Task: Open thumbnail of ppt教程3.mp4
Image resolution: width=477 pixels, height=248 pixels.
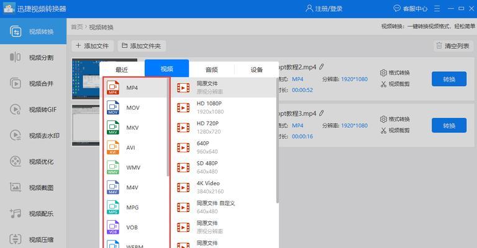Action: (86, 125)
